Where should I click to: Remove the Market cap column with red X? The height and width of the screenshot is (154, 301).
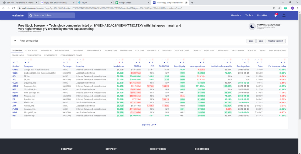click(123, 59)
